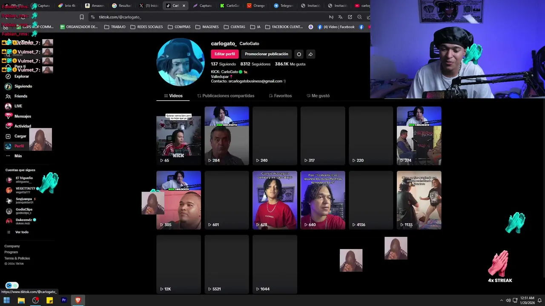Open File Explorer from the taskbar
Viewport: 545px width, 306px height.
pos(21,300)
